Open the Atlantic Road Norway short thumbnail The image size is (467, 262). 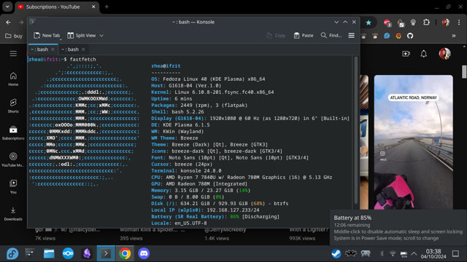pyautogui.click(x=414, y=142)
